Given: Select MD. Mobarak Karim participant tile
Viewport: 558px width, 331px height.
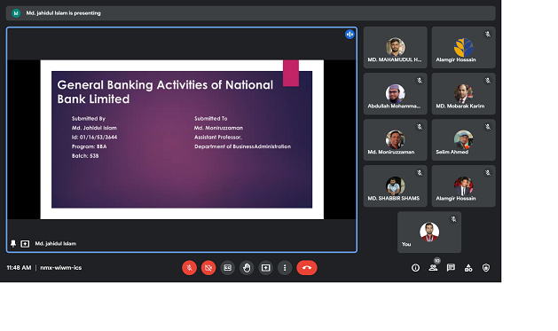Looking at the screenshot, I should click(464, 93).
